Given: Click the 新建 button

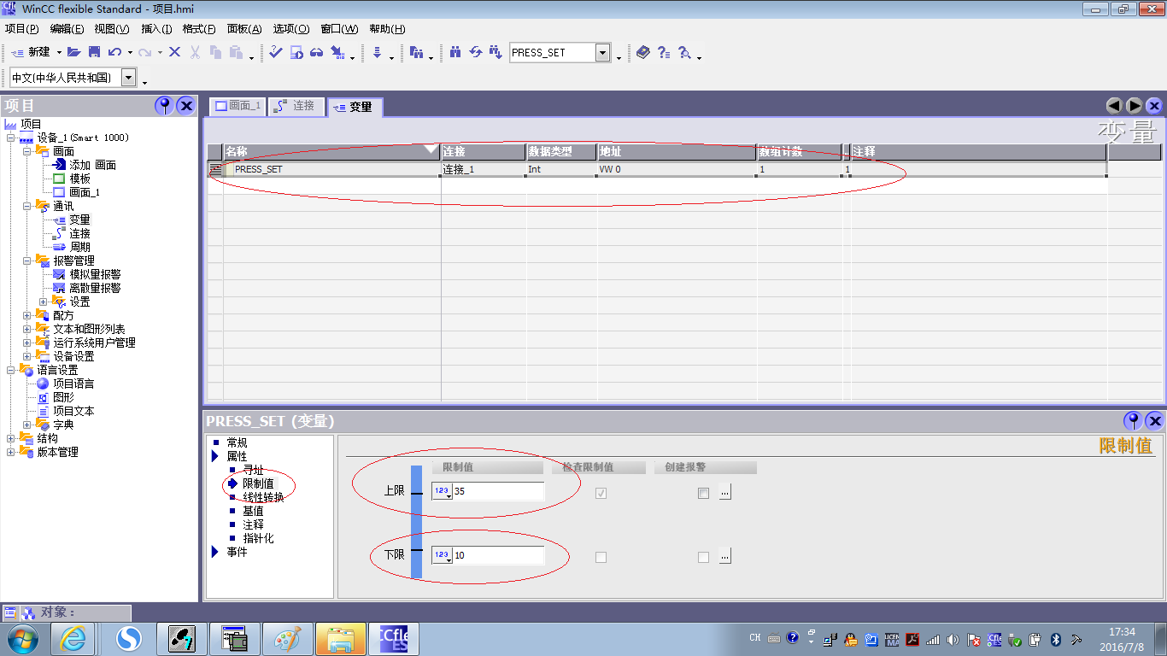Looking at the screenshot, I should click(x=32, y=52).
